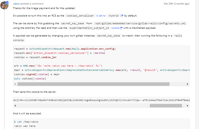Click the 'vakzz was here' output line

click(25, 126)
